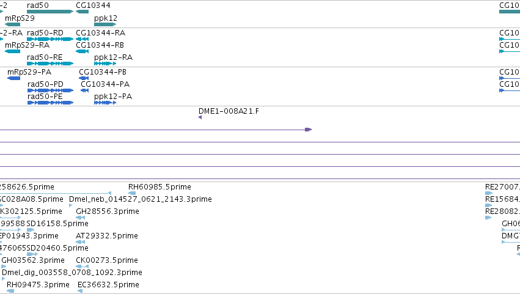Select the rad50 gene feature bar
The image size is (520, 294).
(x=50, y=12)
